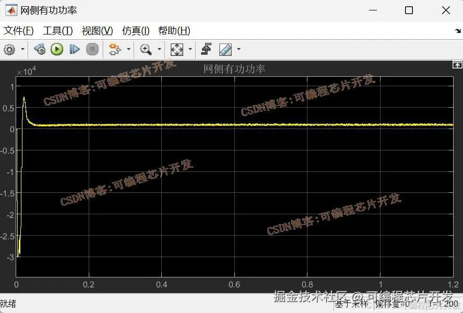Screen dimensions: 463x313
Task: Click the step forward icon
Action: click(75, 49)
